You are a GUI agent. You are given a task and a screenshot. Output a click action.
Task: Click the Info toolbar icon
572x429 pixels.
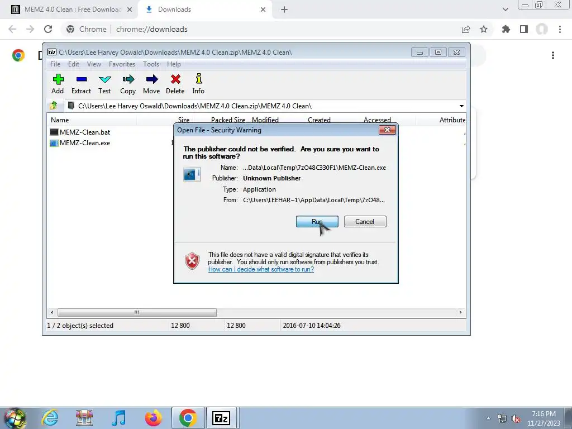click(198, 84)
